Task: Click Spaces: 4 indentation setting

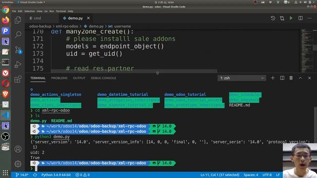Action: pyautogui.click(x=251, y=175)
